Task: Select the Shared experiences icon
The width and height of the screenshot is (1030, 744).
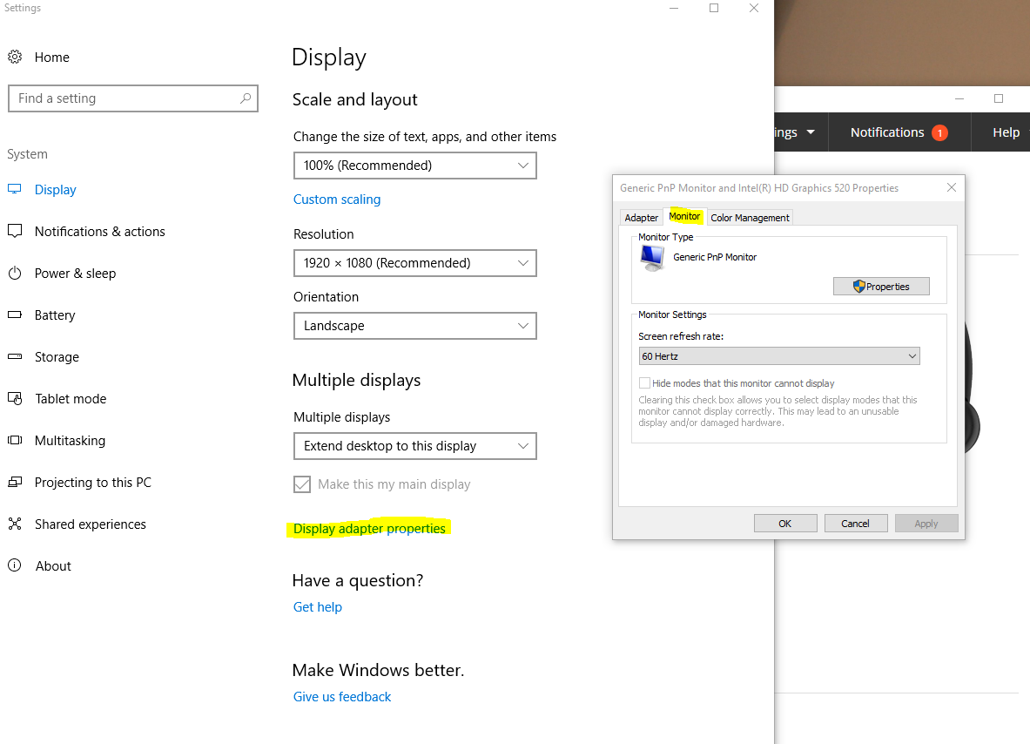Action: point(15,524)
